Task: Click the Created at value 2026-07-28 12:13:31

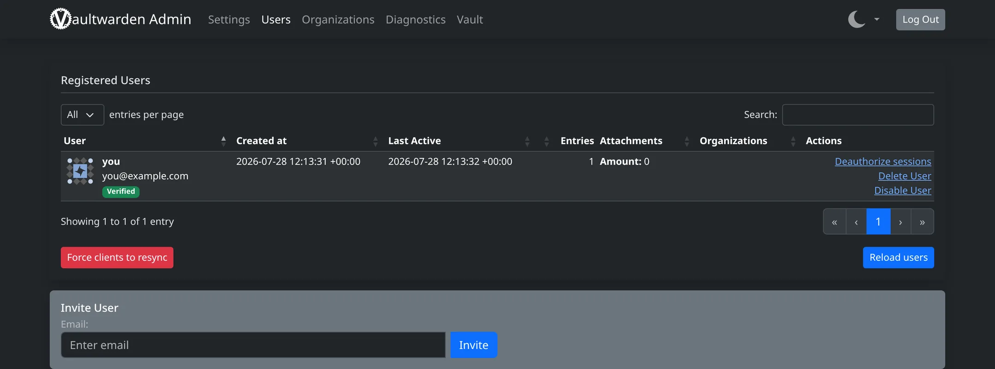Action: click(x=298, y=161)
